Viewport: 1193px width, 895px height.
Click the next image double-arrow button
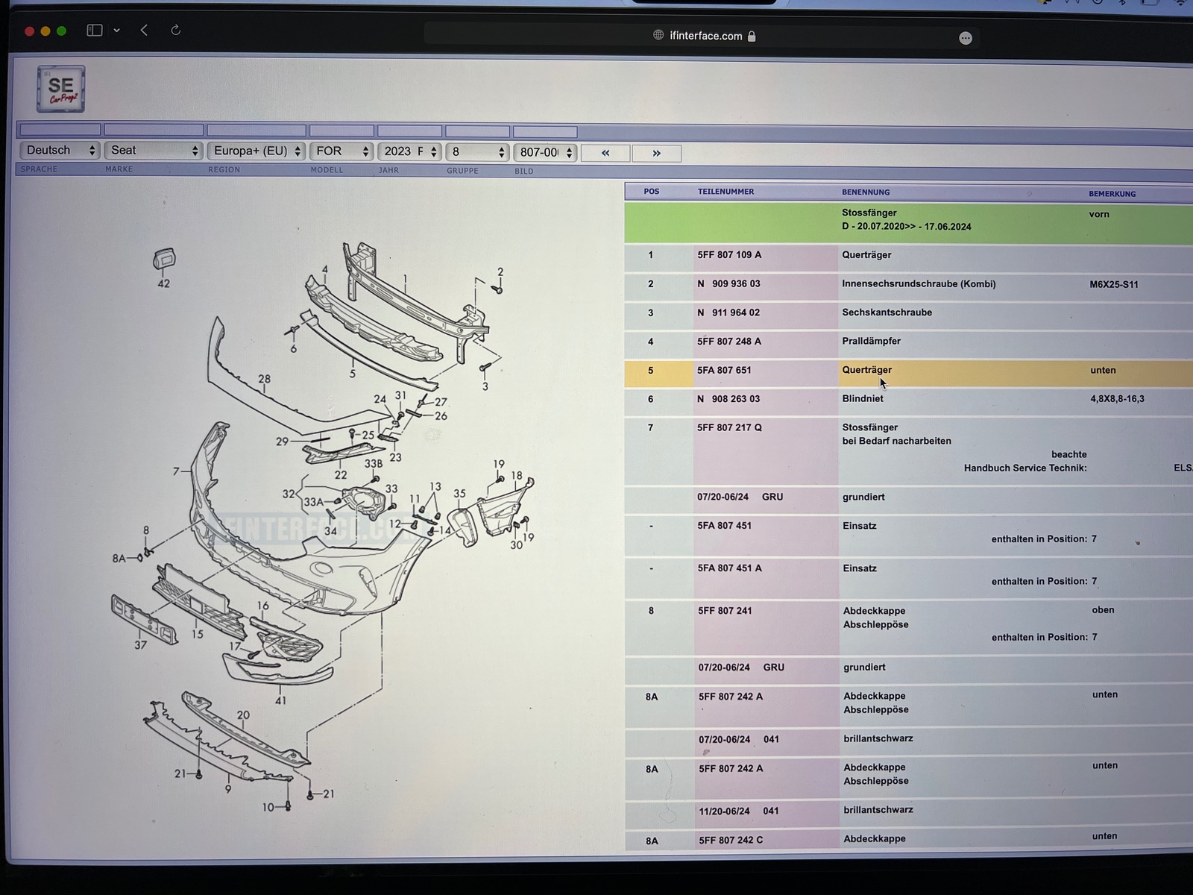[x=656, y=153]
